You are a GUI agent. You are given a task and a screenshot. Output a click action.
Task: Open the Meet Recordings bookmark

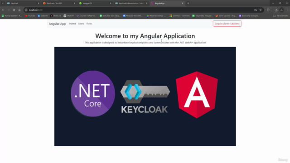pos(156,16)
